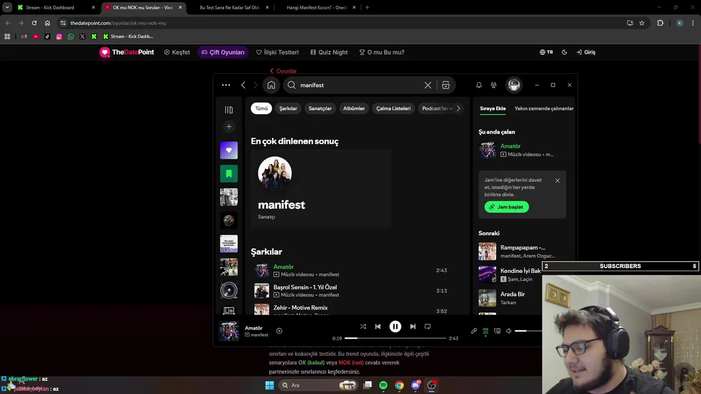Open Liked Songs heart playlist
Viewport: 701px width, 394px height.
click(229, 150)
